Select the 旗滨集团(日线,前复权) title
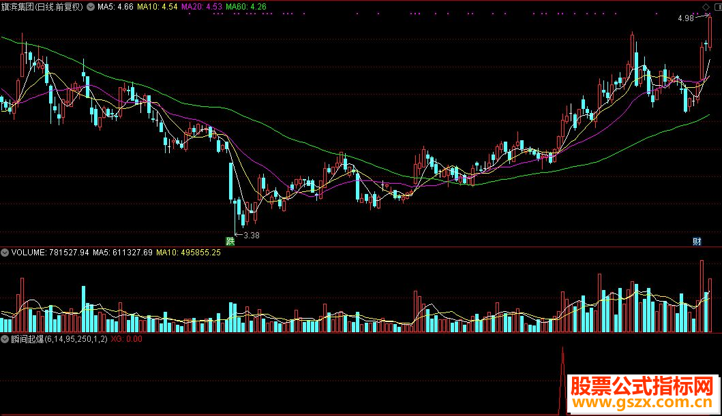722x416 pixels. point(42,7)
